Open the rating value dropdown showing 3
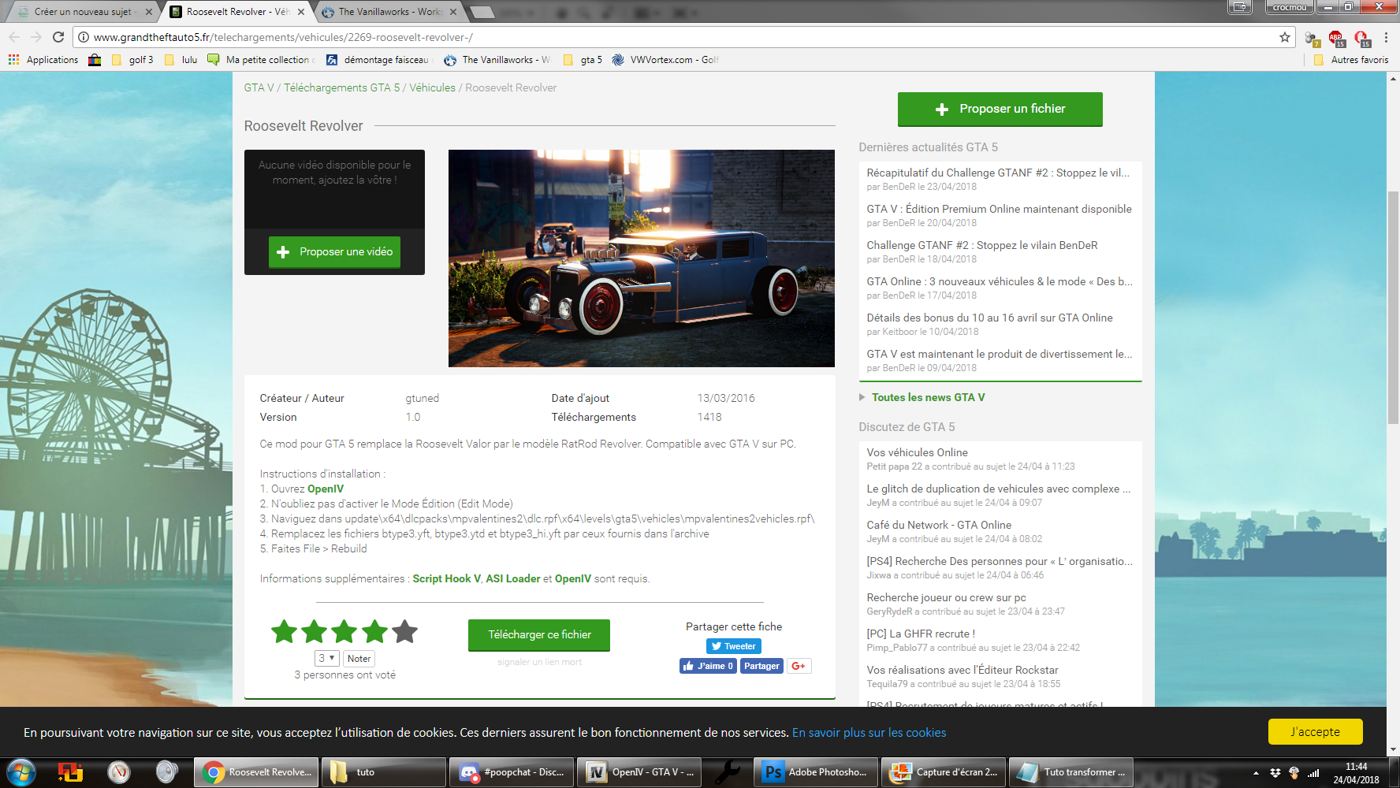The width and height of the screenshot is (1400, 788). click(326, 658)
